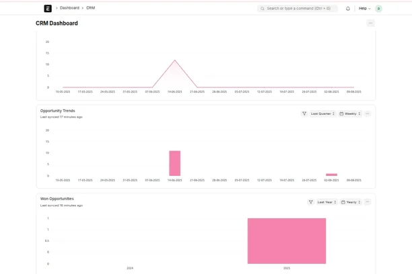Open the Last Quarter timespan dropdown

[322, 113]
